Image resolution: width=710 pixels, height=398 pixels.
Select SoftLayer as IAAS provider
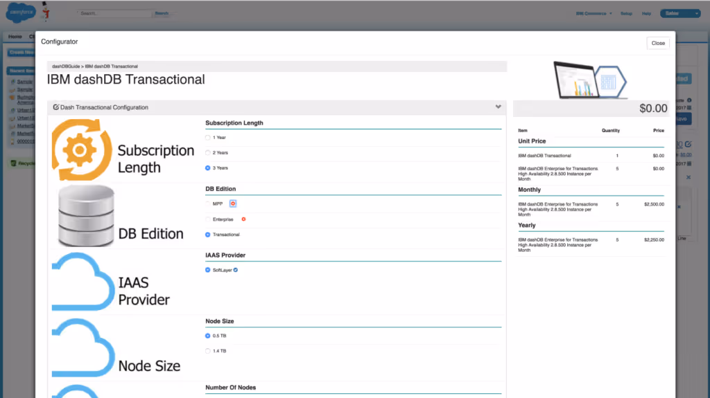click(207, 270)
